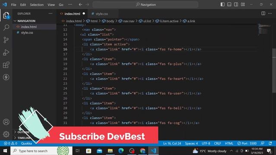276x155 pixels.
Task: Toggle primary side bar layout icon
Action: [x=223, y=5]
